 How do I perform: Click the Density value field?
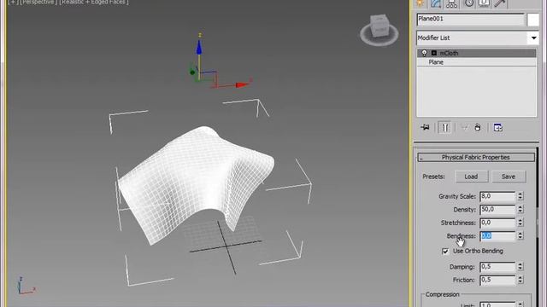(497, 210)
